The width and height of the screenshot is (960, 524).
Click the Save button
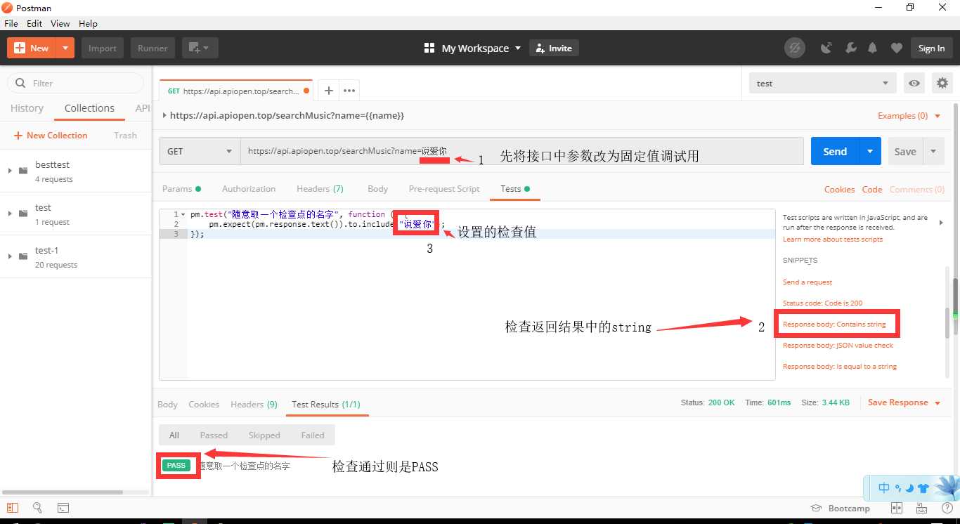pyautogui.click(x=905, y=151)
